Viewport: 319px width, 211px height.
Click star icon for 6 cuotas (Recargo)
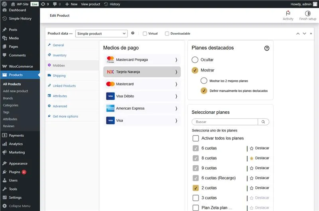coord(252,178)
